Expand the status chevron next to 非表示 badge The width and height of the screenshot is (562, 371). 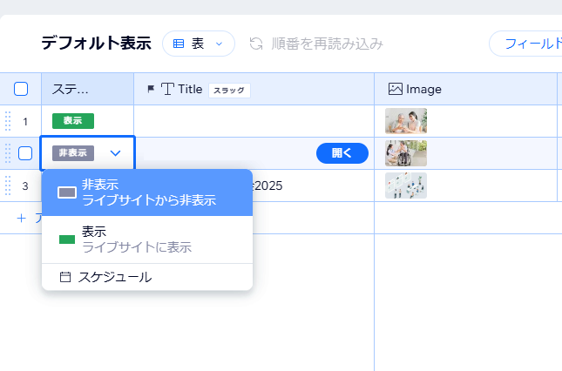pos(115,153)
